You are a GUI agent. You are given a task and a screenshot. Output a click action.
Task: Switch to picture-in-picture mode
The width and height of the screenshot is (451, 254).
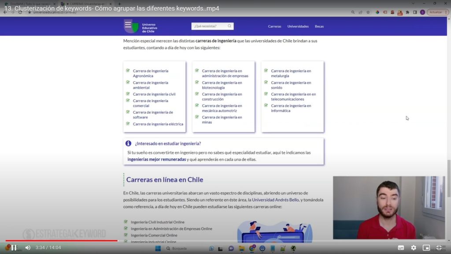point(426,248)
